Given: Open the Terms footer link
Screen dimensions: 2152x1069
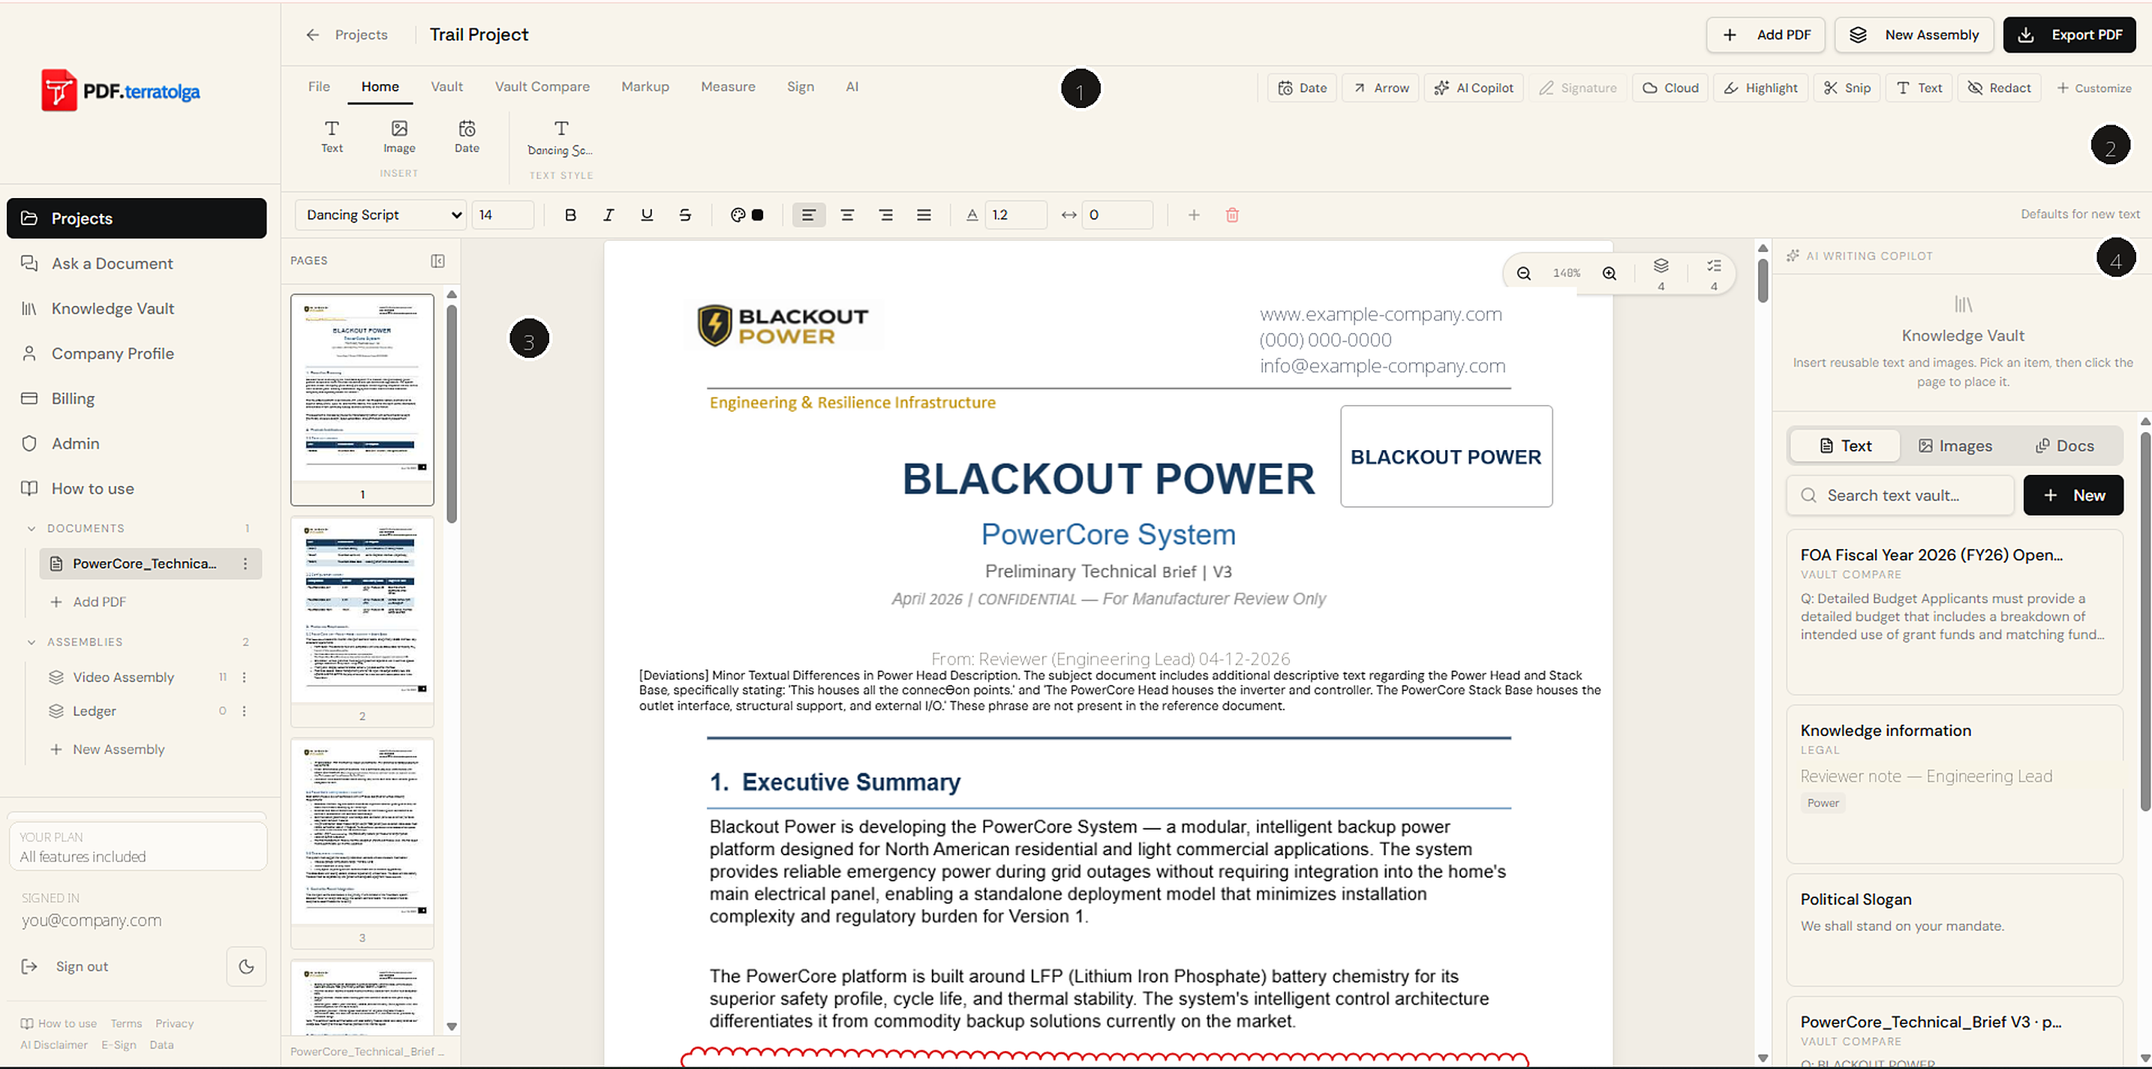Looking at the screenshot, I should point(126,1024).
